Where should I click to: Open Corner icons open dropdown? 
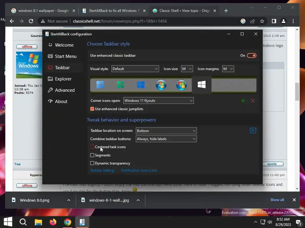click(158, 101)
